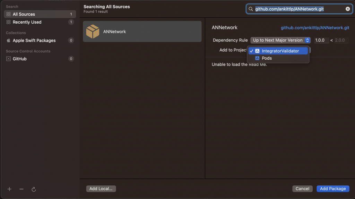Remove collection with minus button

point(21,189)
